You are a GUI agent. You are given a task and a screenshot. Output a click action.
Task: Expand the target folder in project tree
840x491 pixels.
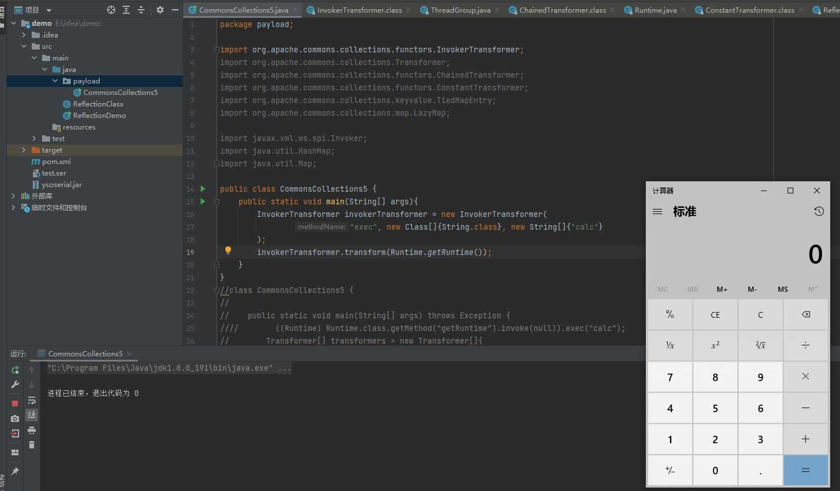24,150
